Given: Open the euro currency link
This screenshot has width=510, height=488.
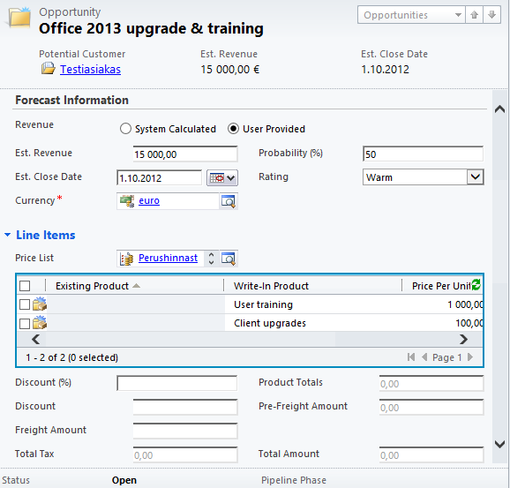Looking at the screenshot, I should point(149,200).
